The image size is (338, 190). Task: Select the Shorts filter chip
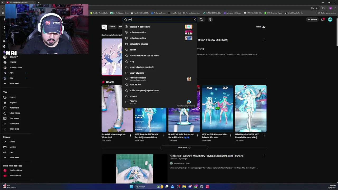pyautogui.click(x=112, y=27)
